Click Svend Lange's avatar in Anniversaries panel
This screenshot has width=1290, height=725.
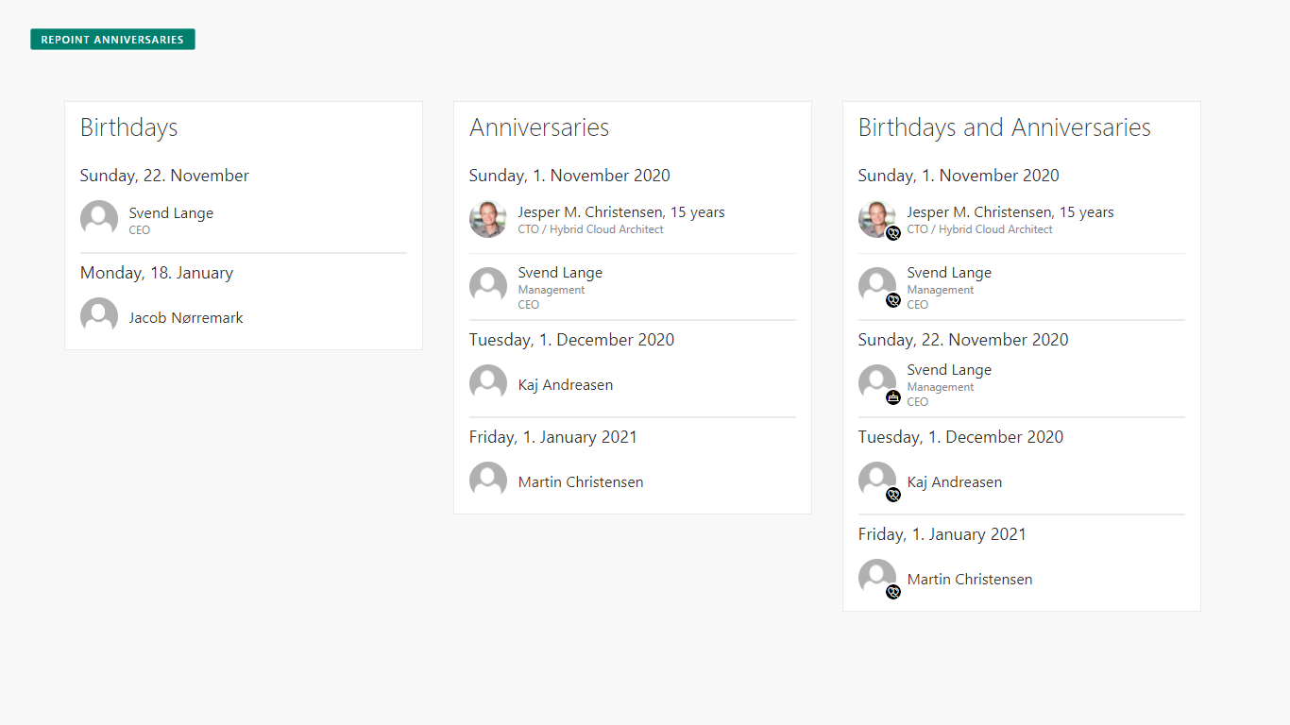488,286
